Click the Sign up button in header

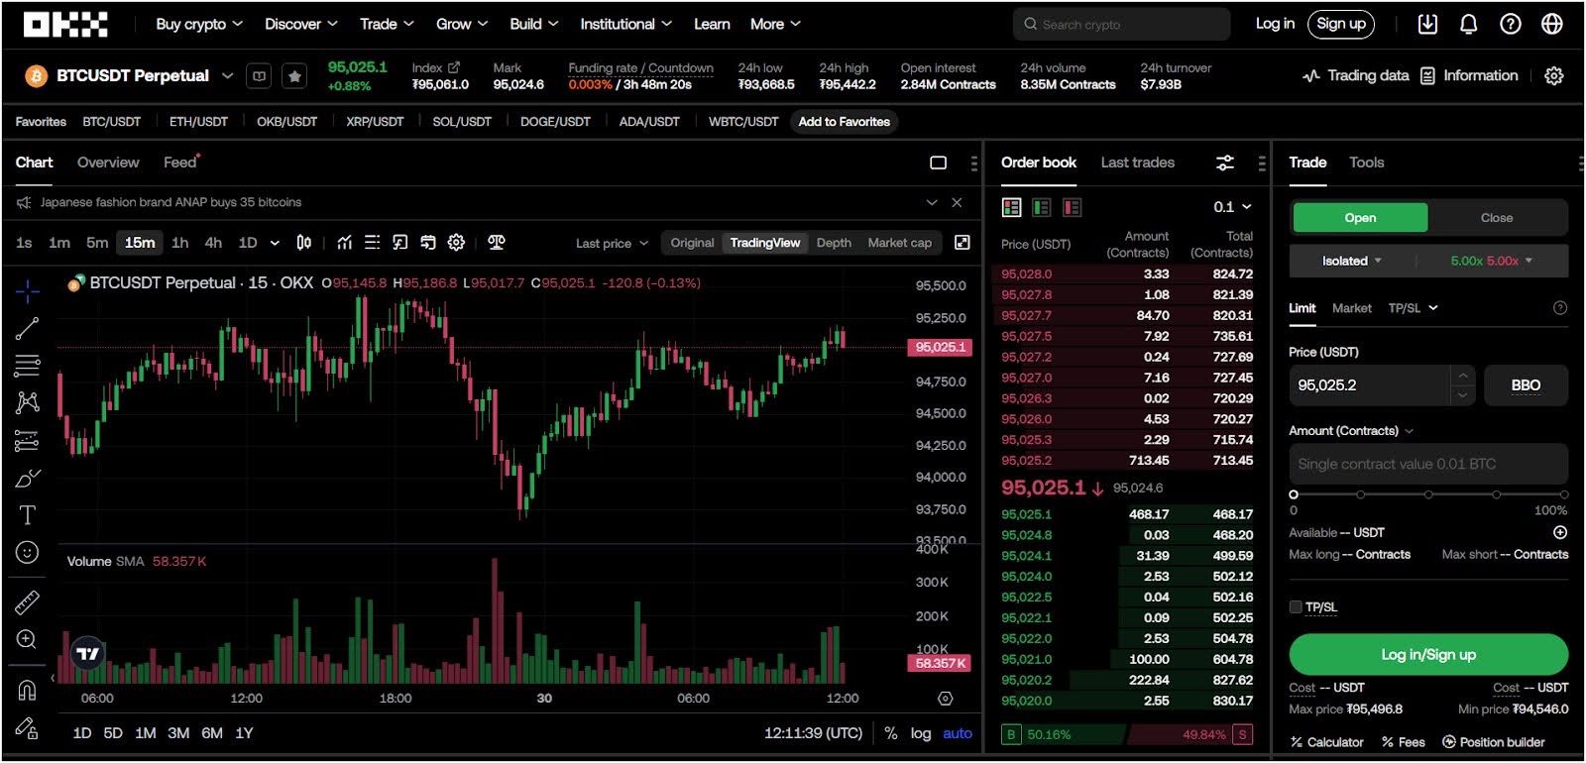point(1341,24)
